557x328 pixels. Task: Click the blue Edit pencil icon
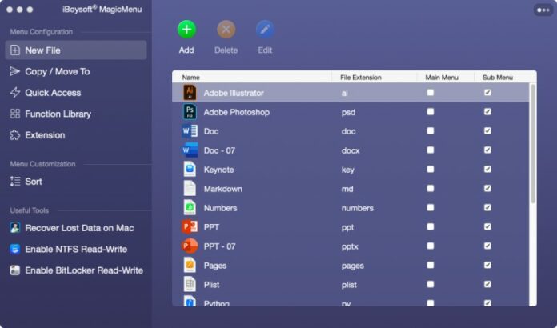(265, 30)
